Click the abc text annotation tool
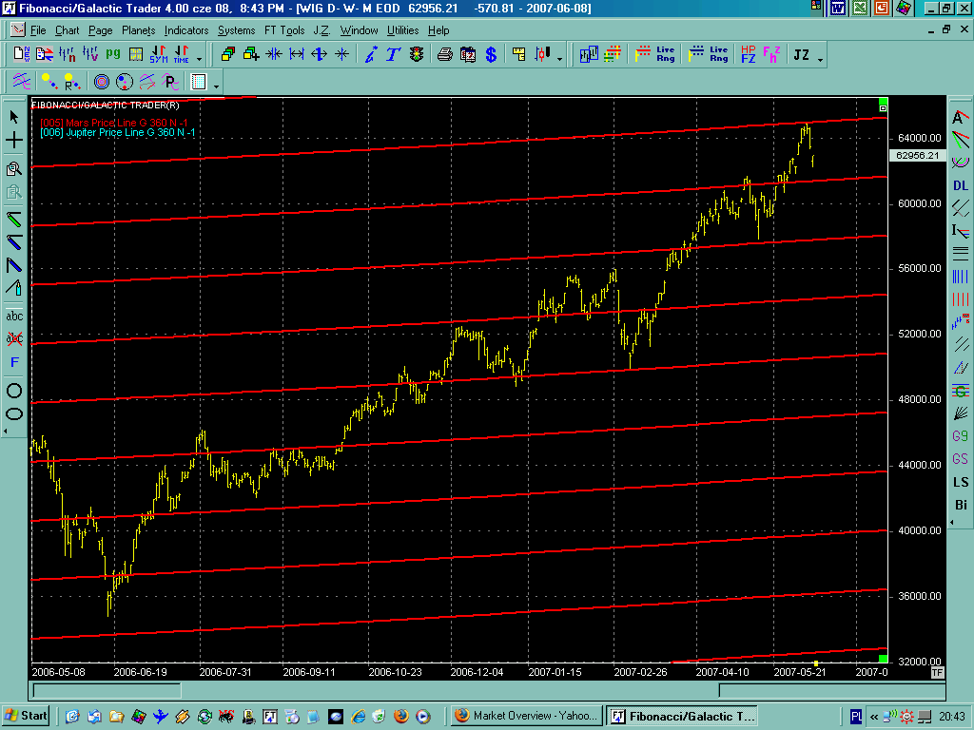The width and height of the screenshot is (974, 730). (14, 316)
